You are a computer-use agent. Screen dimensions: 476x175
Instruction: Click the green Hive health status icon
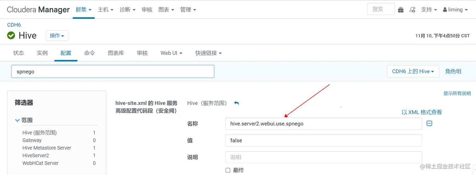pos(11,36)
